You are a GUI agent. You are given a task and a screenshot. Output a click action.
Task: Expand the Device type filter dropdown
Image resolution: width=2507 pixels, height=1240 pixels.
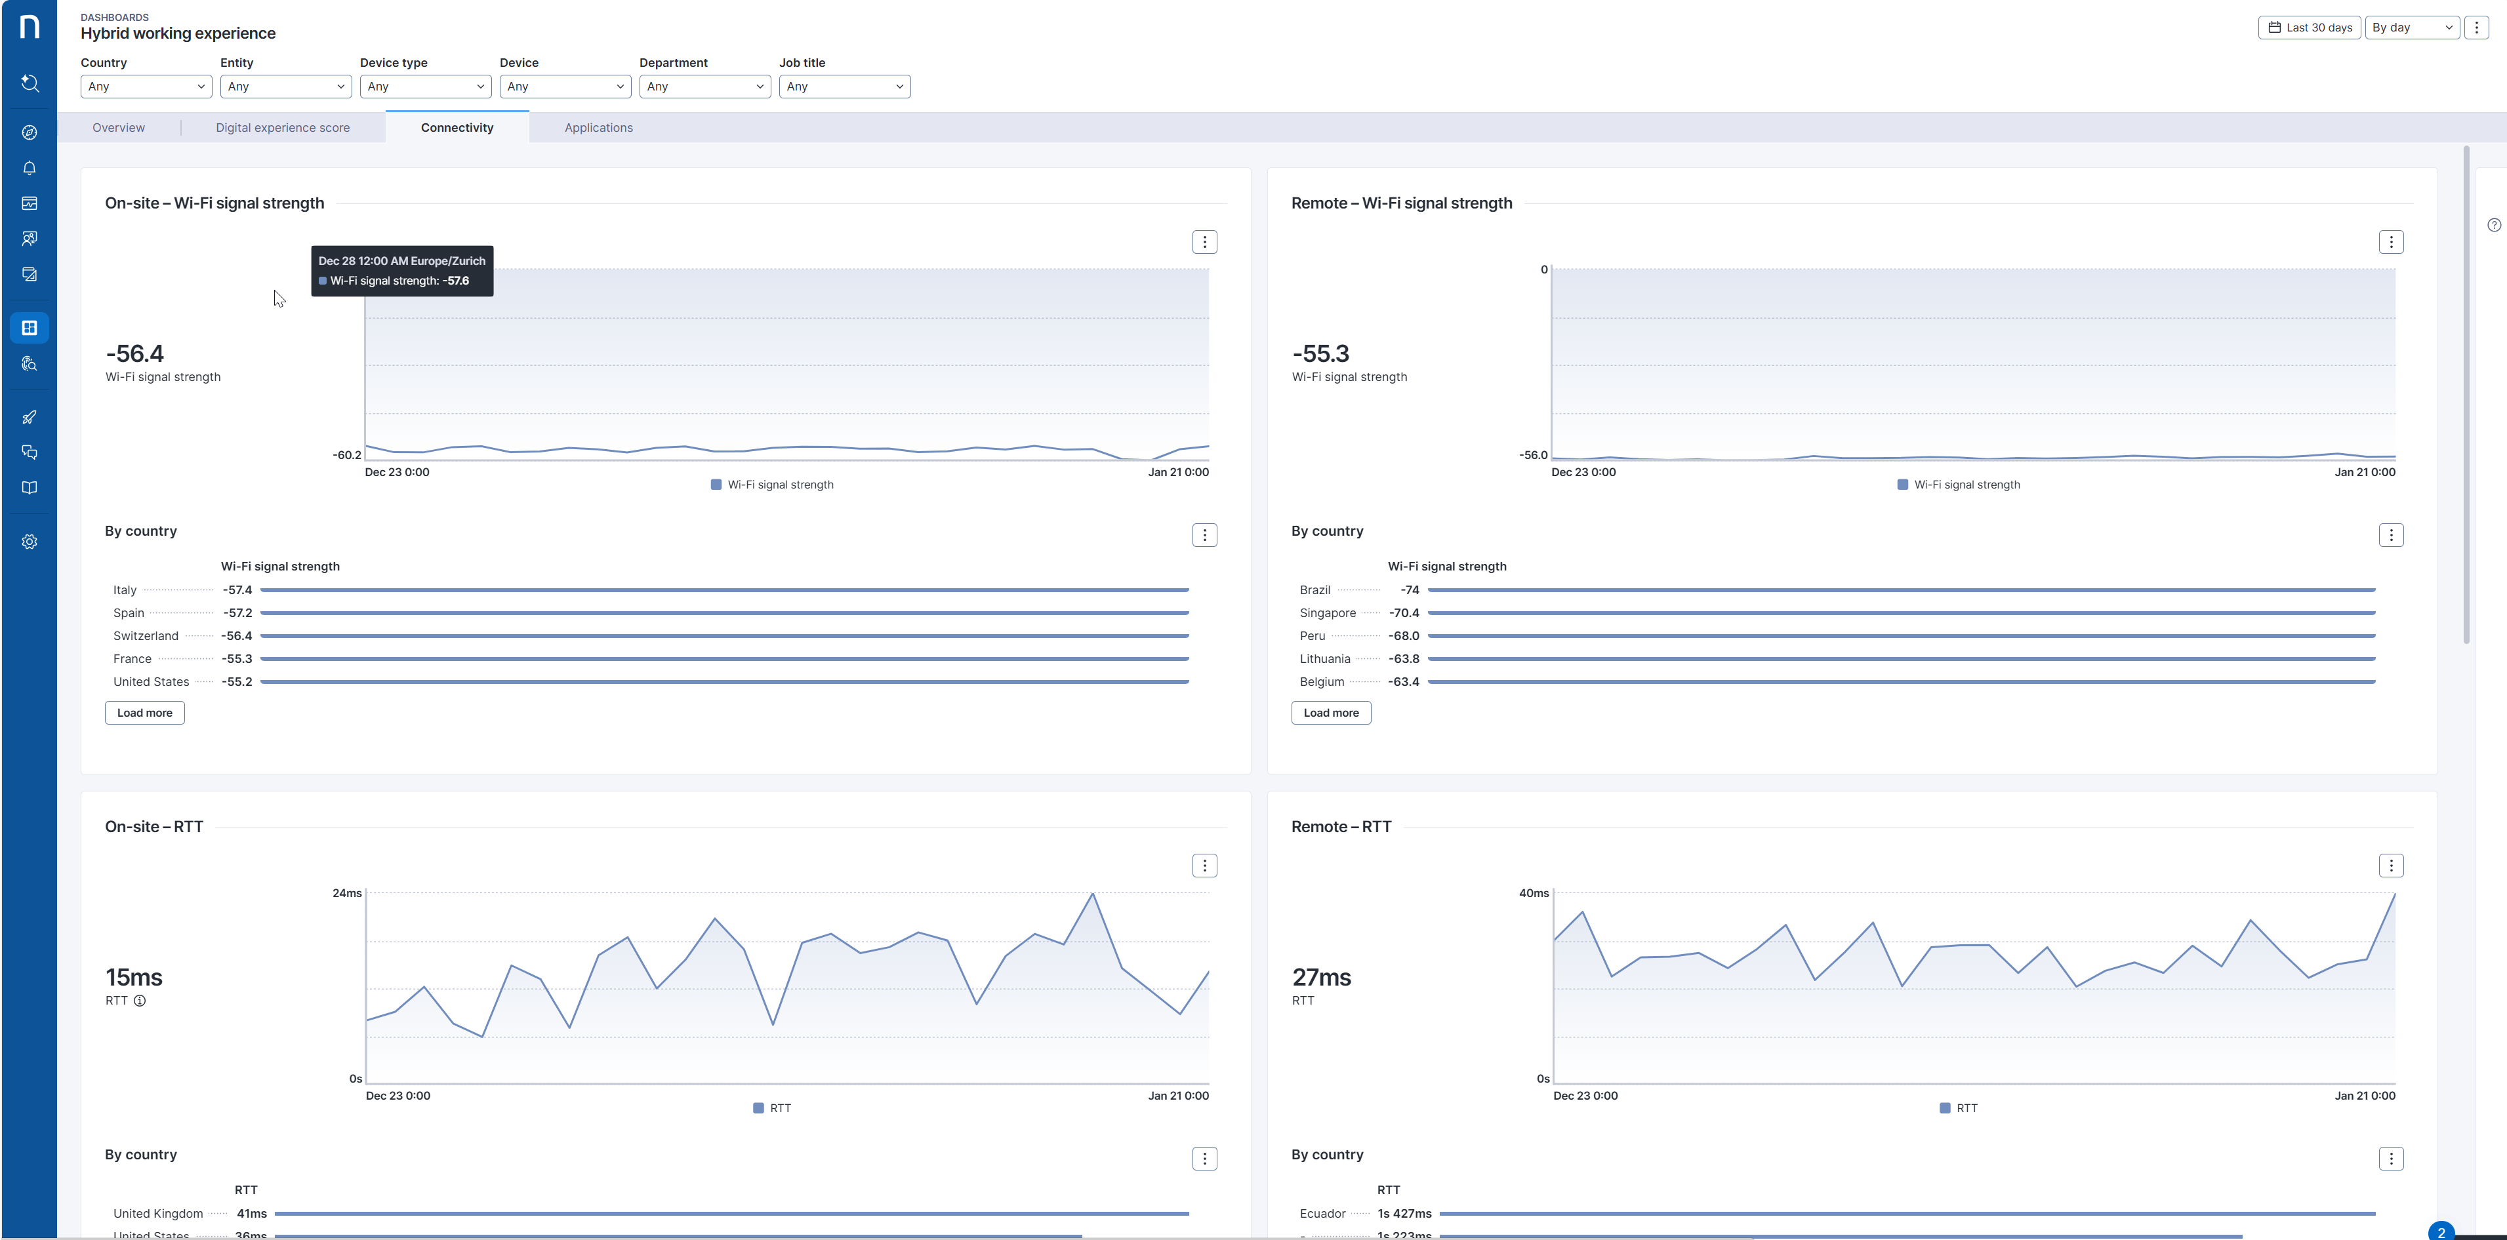(x=425, y=87)
